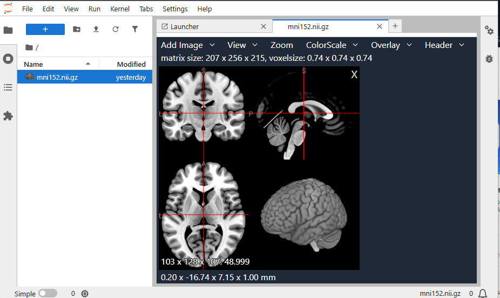This screenshot has height=298, width=500.
Task: Open the Debugger bug icon panel
Action: point(489,59)
